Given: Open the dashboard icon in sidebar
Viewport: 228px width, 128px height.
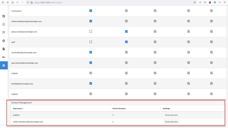Looking at the screenshot, I should click(x=4, y=16).
